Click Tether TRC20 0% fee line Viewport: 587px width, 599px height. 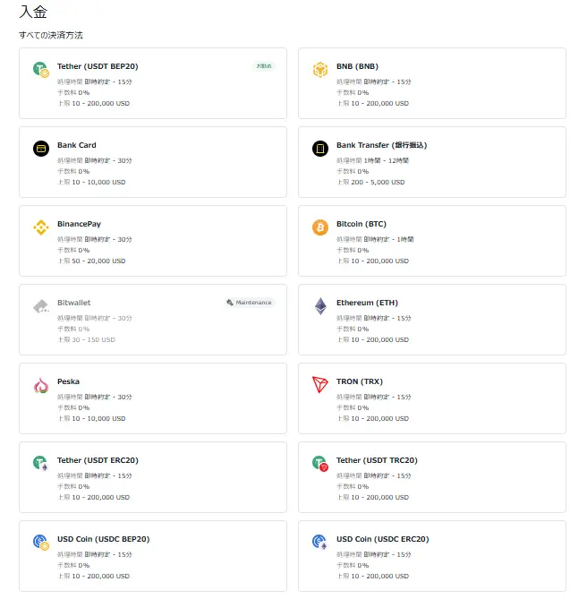point(353,487)
